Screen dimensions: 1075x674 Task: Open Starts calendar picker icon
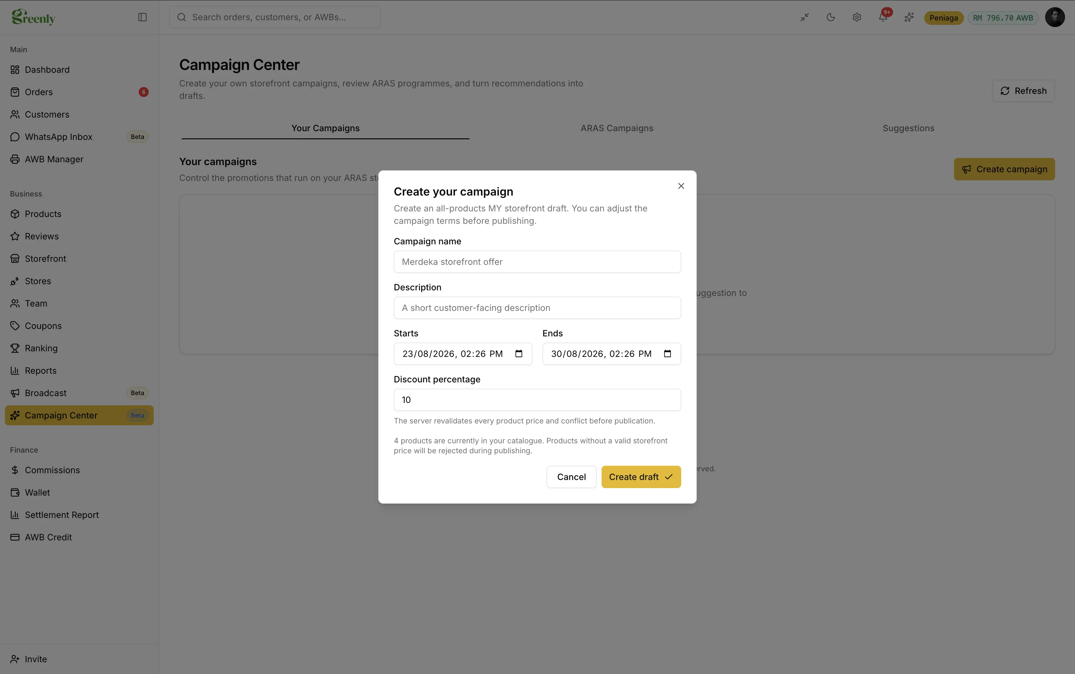click(x=519, y=354)
